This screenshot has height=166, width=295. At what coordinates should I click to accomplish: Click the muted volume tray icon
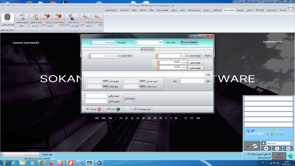pyautogui.click(x=278, y=163)
